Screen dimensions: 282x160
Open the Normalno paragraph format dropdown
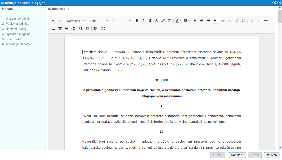click(x=76, y=21)
